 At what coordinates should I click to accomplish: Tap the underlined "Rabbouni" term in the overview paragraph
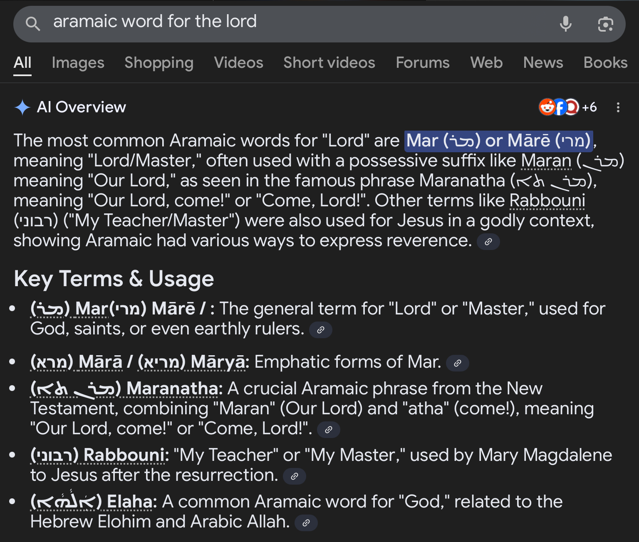click(547, 200)
